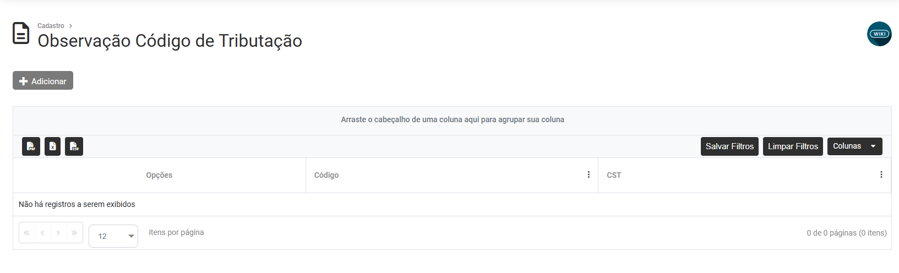Click the Opções column header

159,175
